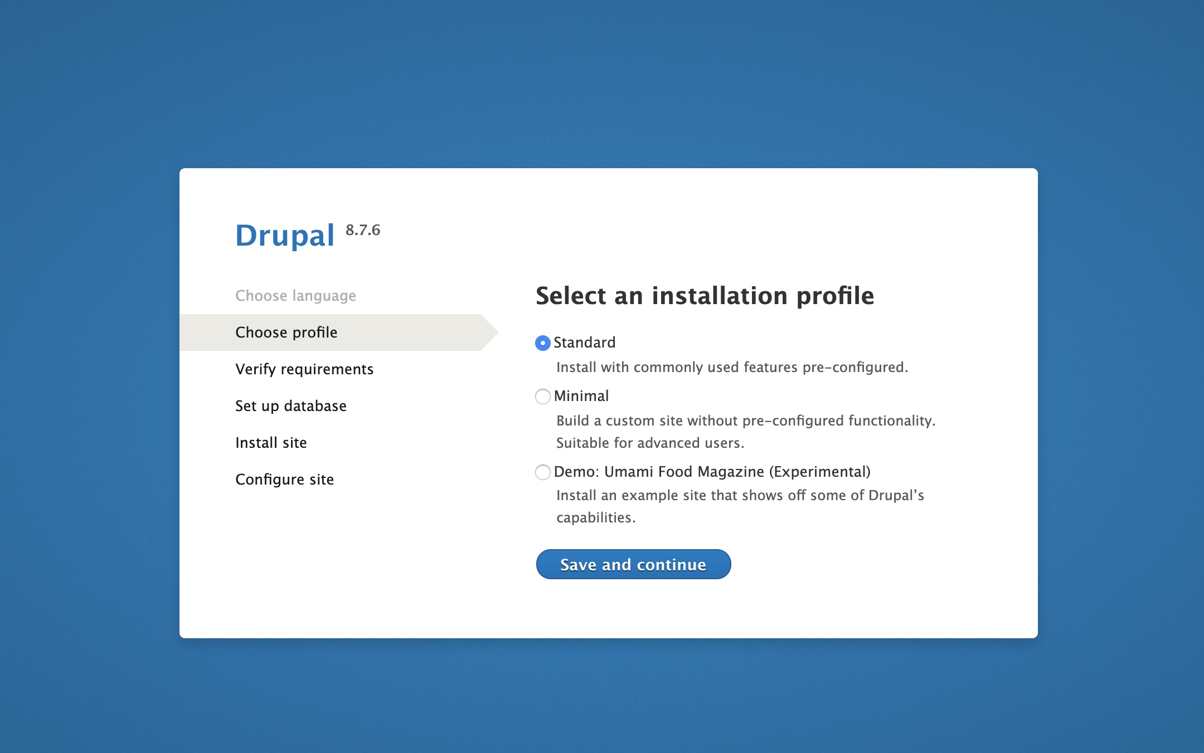Click the Save and continue button

[x=633, y=564]
